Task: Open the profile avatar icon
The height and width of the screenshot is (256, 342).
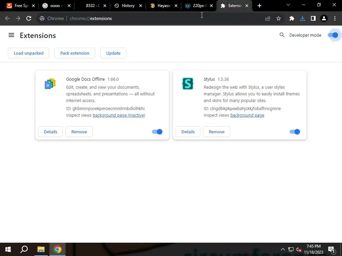Action: tap(324, 19)
